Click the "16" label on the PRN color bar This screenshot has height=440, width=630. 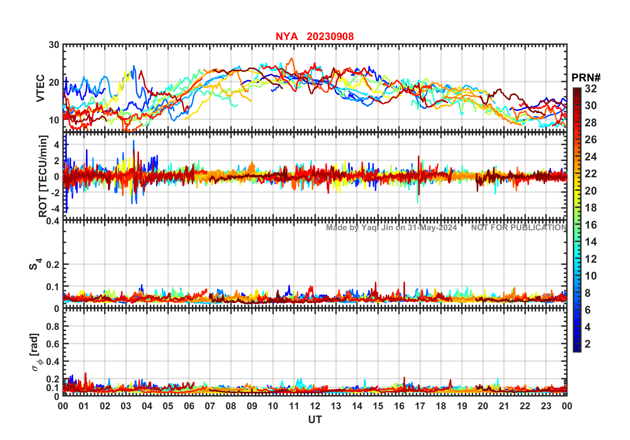(591, 225)
